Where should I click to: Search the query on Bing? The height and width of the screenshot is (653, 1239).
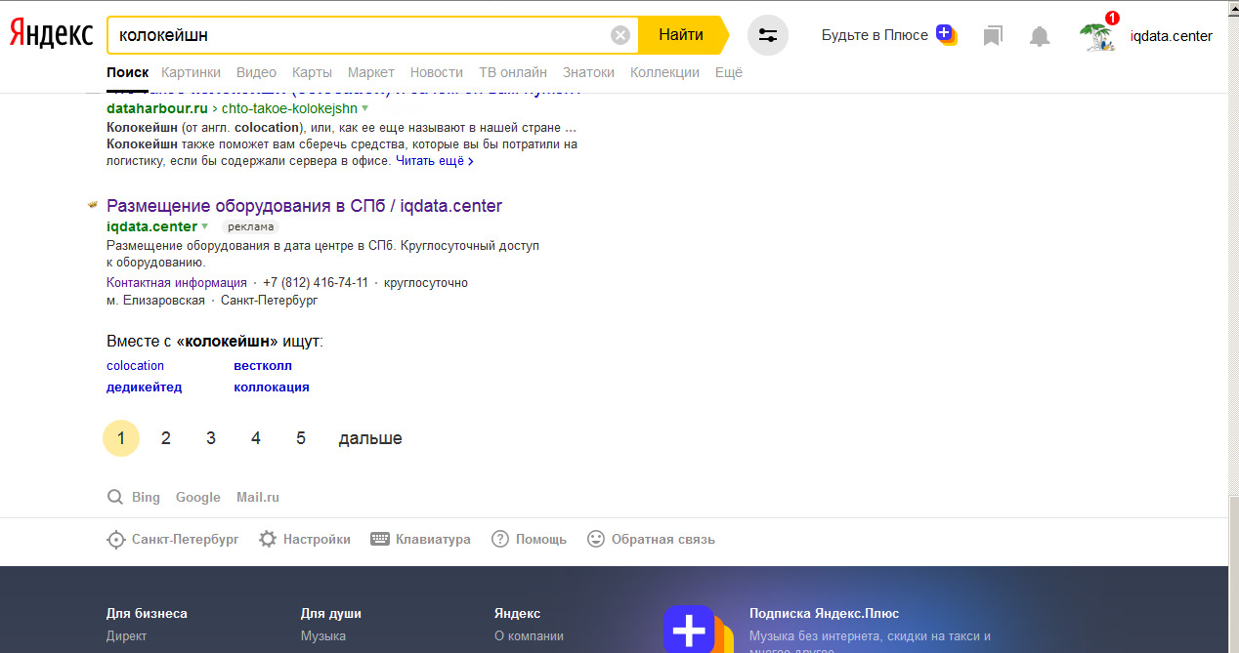pyautogui.click(x=146, y=498)
